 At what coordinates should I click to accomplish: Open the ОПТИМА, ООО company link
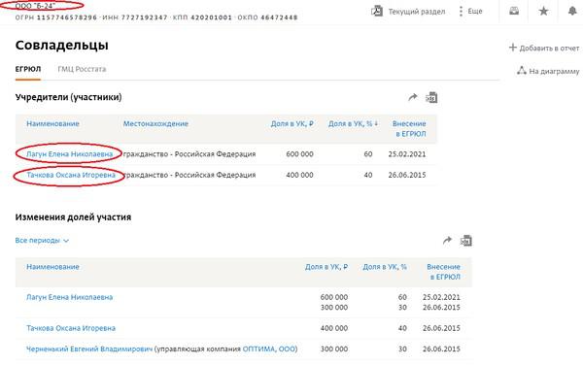[269, 349]
